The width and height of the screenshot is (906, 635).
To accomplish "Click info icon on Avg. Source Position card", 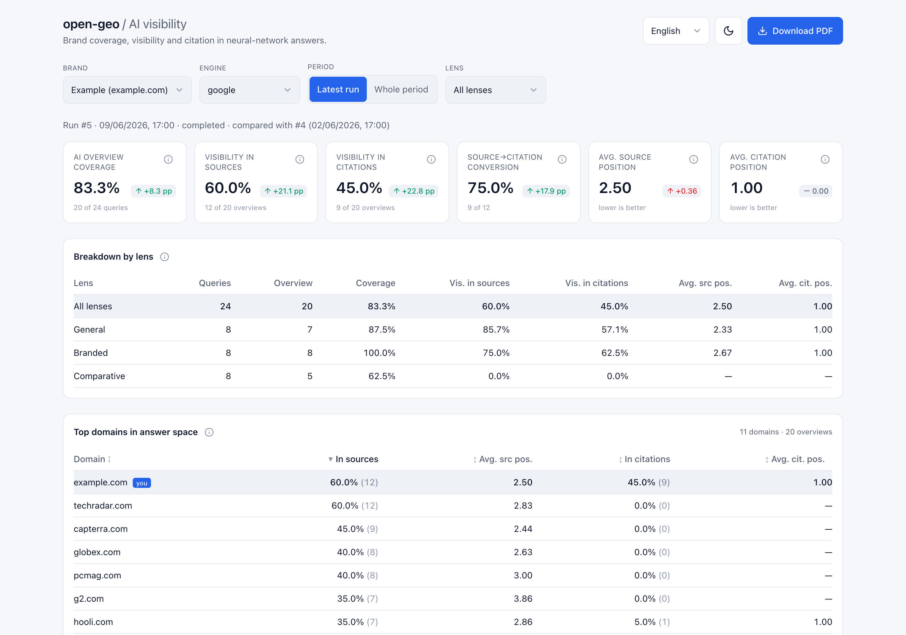I will coord(693,159).
